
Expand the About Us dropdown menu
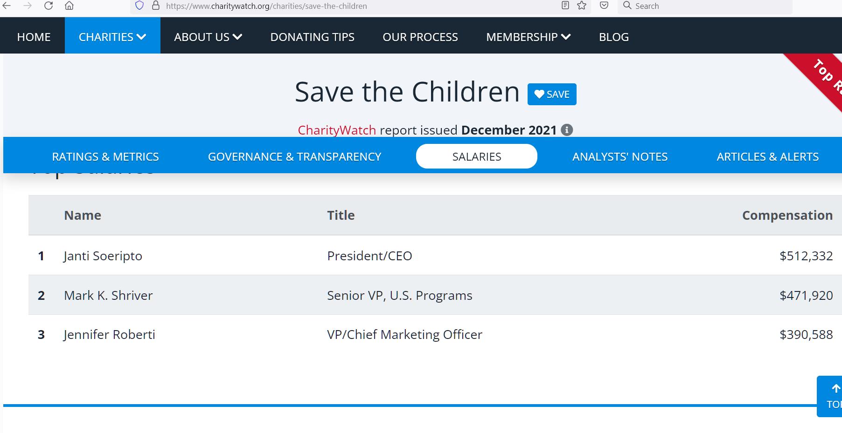[208, 37]
